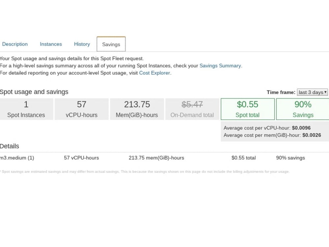Select 'last 3 days' time frame option
Viewport: 329px width, 247px height.
310,92
